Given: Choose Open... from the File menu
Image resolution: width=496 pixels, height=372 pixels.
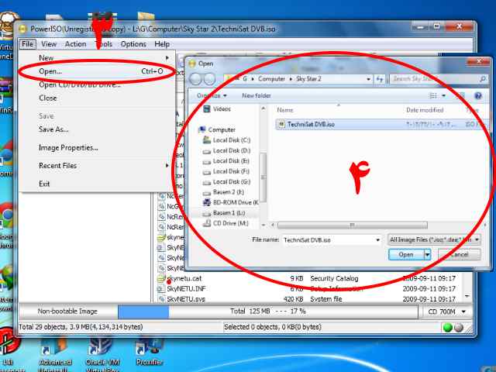Looking at the screenshot, I should click(96, 71).
